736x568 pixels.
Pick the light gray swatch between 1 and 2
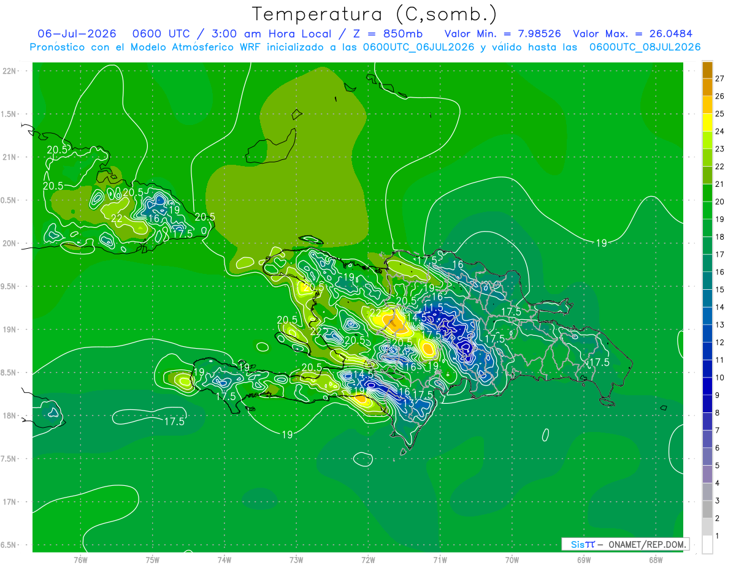click(707, 527)
